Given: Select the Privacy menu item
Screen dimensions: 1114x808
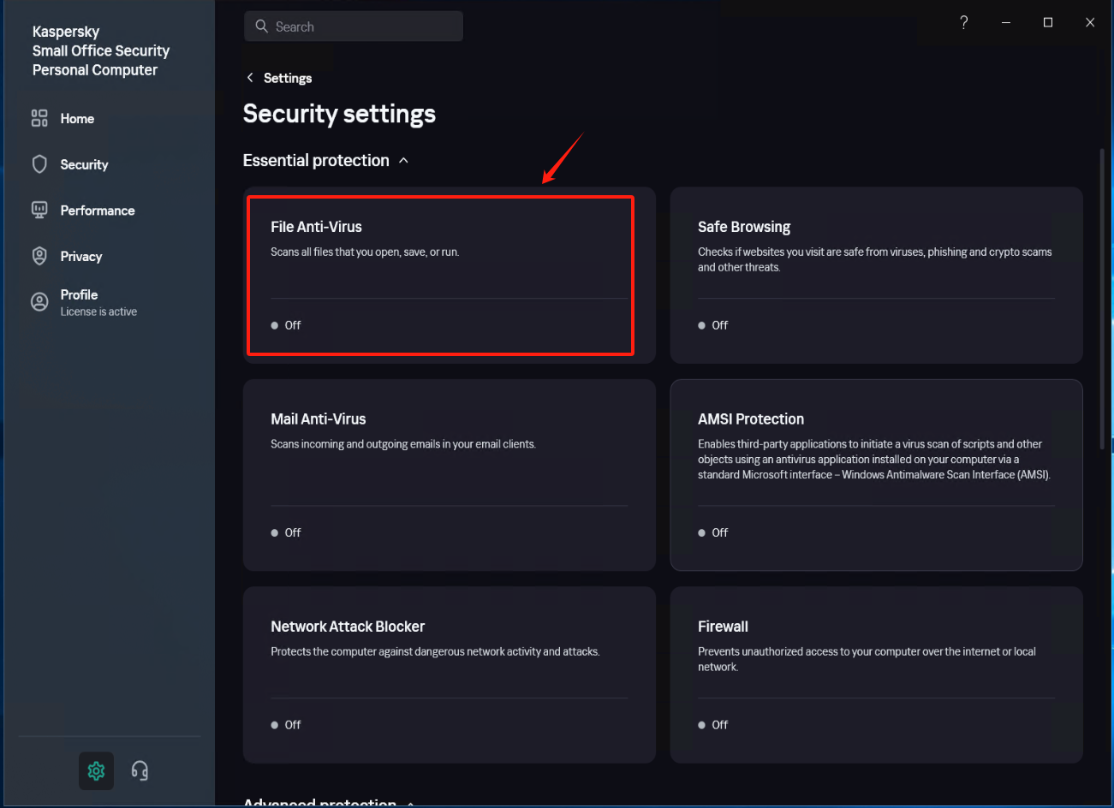Looking at the screenshot, I should tap(81, 257).
